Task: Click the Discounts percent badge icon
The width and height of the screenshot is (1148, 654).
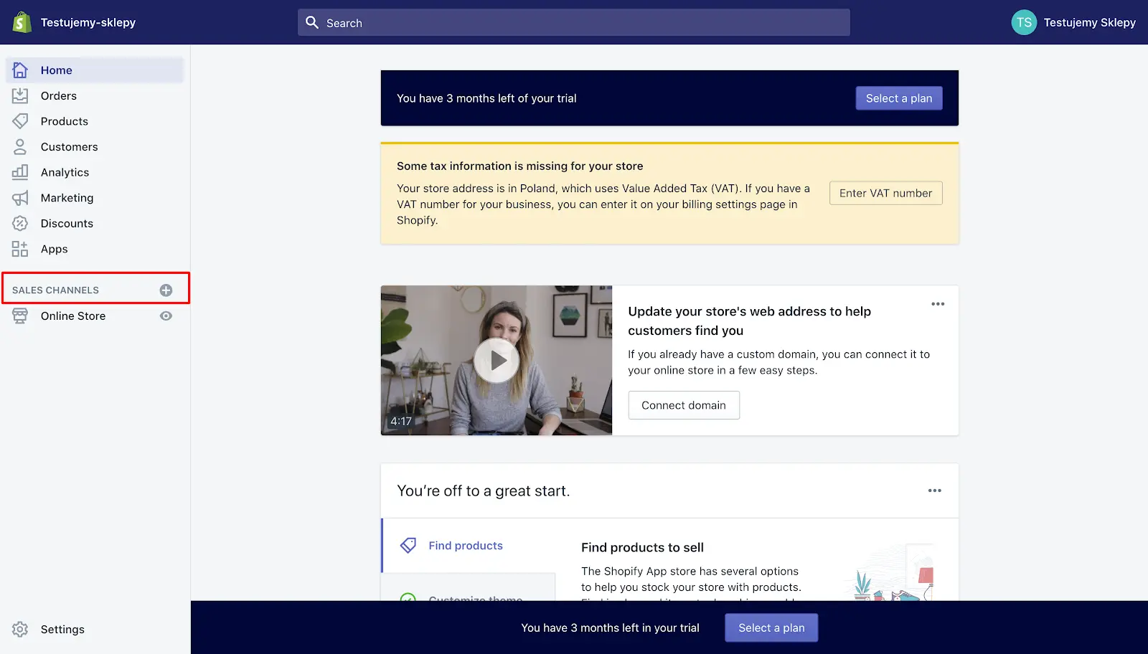Action: [x=20, y=224]
